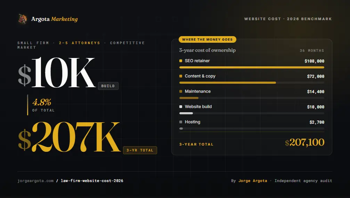The image size is (350, 198).
Task: Click the 3-YR TOTAL badge
Action: (140, 150)
